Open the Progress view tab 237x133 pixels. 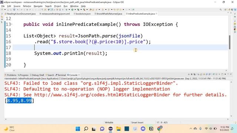[23, 75]
